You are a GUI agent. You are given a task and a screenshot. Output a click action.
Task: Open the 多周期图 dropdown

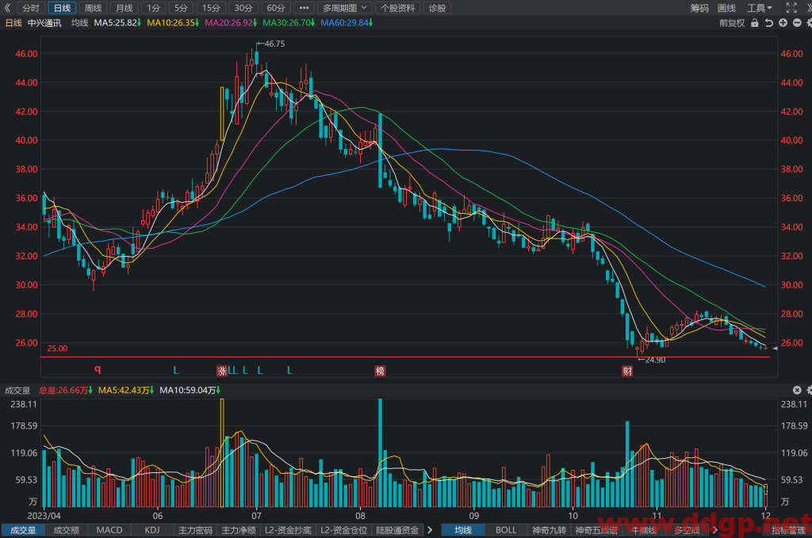click(x=344, y=8)
